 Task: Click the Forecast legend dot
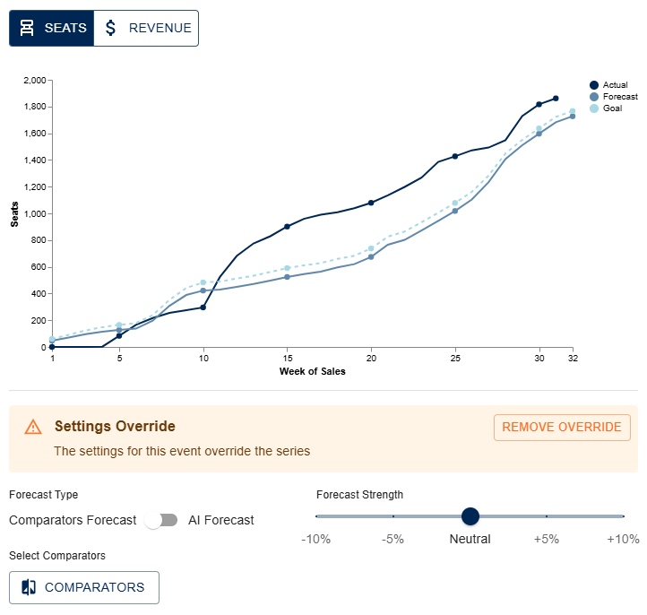tap(593, 97)
